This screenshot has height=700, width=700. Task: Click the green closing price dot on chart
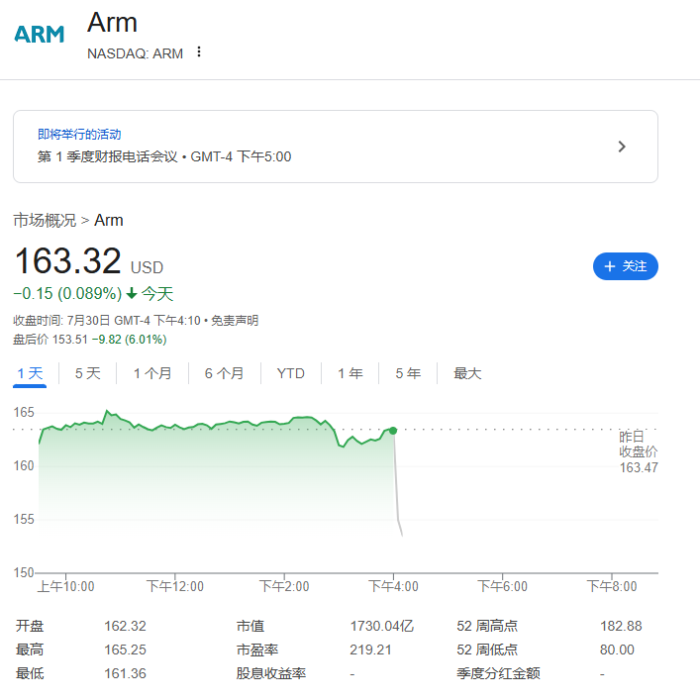pyautogui.click(x=393, y=431)
